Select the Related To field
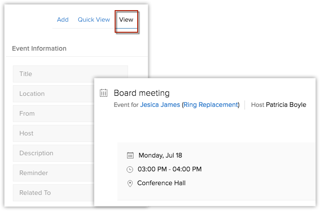Image resolution: width=320 pixels, height=211 pixels. [53, 193]
